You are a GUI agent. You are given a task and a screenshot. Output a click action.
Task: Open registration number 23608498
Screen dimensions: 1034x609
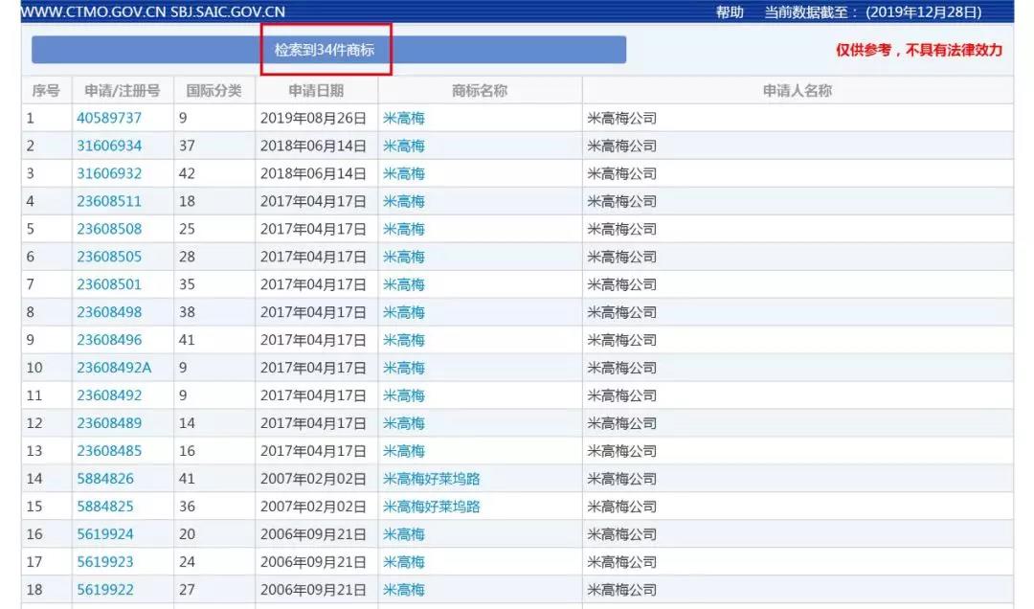click(109, 312)
